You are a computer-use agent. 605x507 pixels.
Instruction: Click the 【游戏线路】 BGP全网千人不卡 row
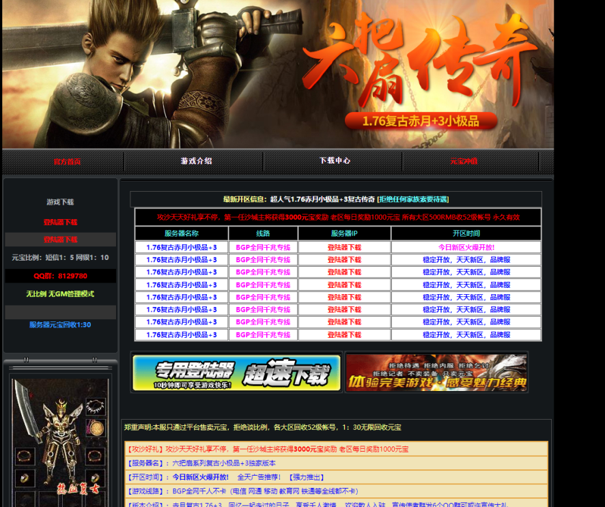coord(336,491)
